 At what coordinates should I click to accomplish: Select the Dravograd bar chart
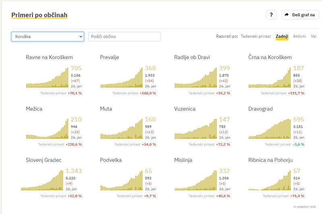270,128
